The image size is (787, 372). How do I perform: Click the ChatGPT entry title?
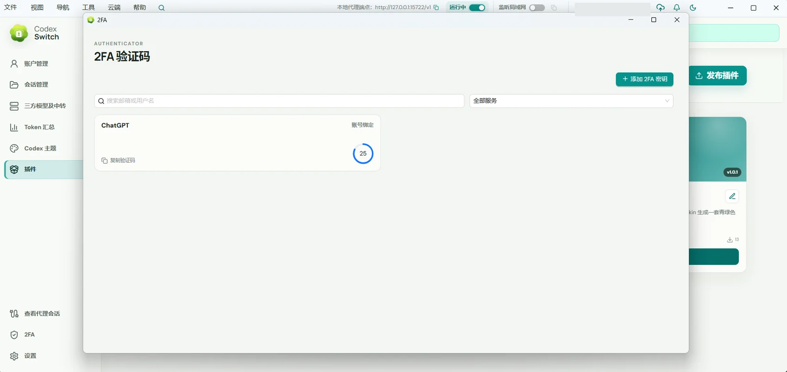click(x=115, y=125)
